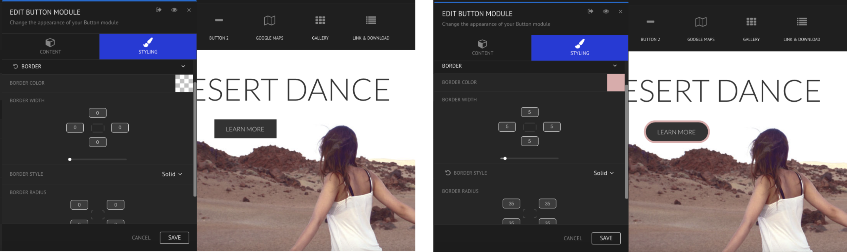Screen dimensions: 847x252
Task: Click the link-values box between the 5 width fields
Action: coord(529,127)
